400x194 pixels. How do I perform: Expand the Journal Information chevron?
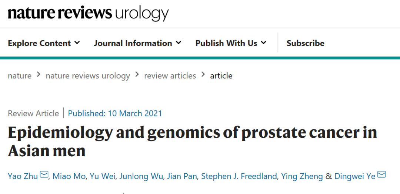(x=179, y=43)
